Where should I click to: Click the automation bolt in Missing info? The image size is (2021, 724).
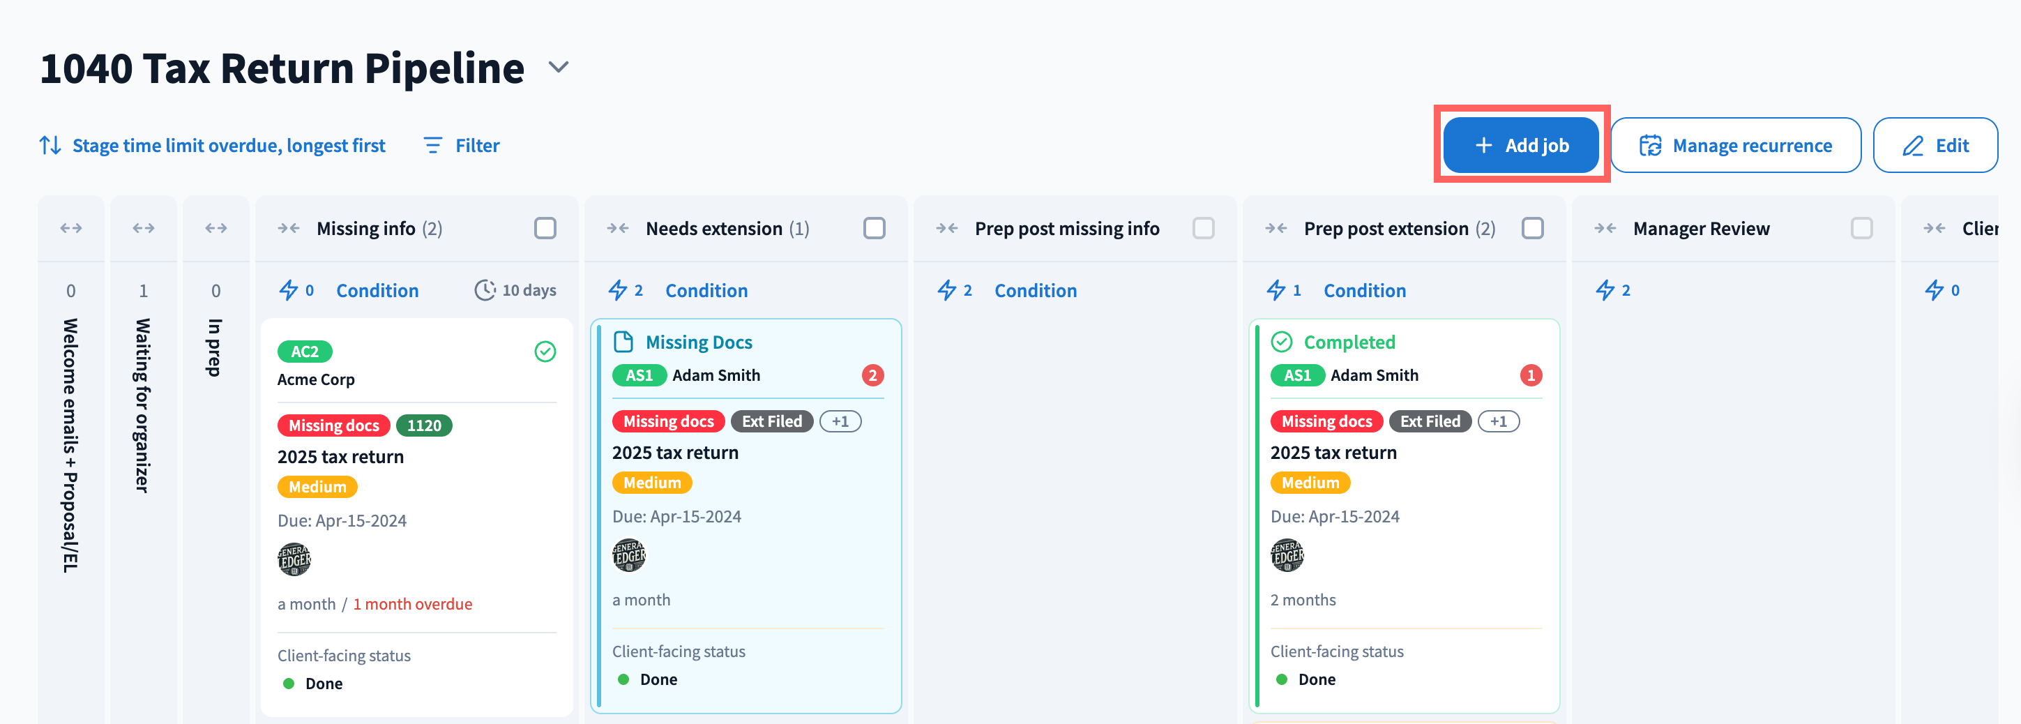coord(289,290)
